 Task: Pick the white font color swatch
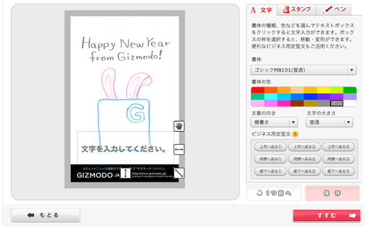pos(350,103)
